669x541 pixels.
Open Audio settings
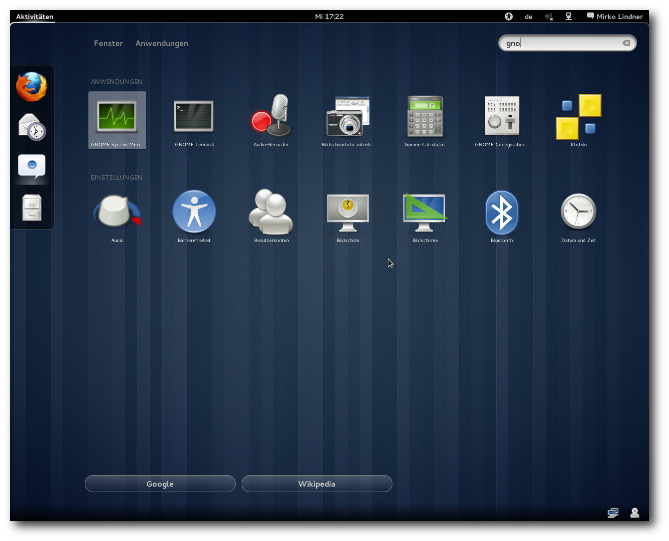click(117, 216)
